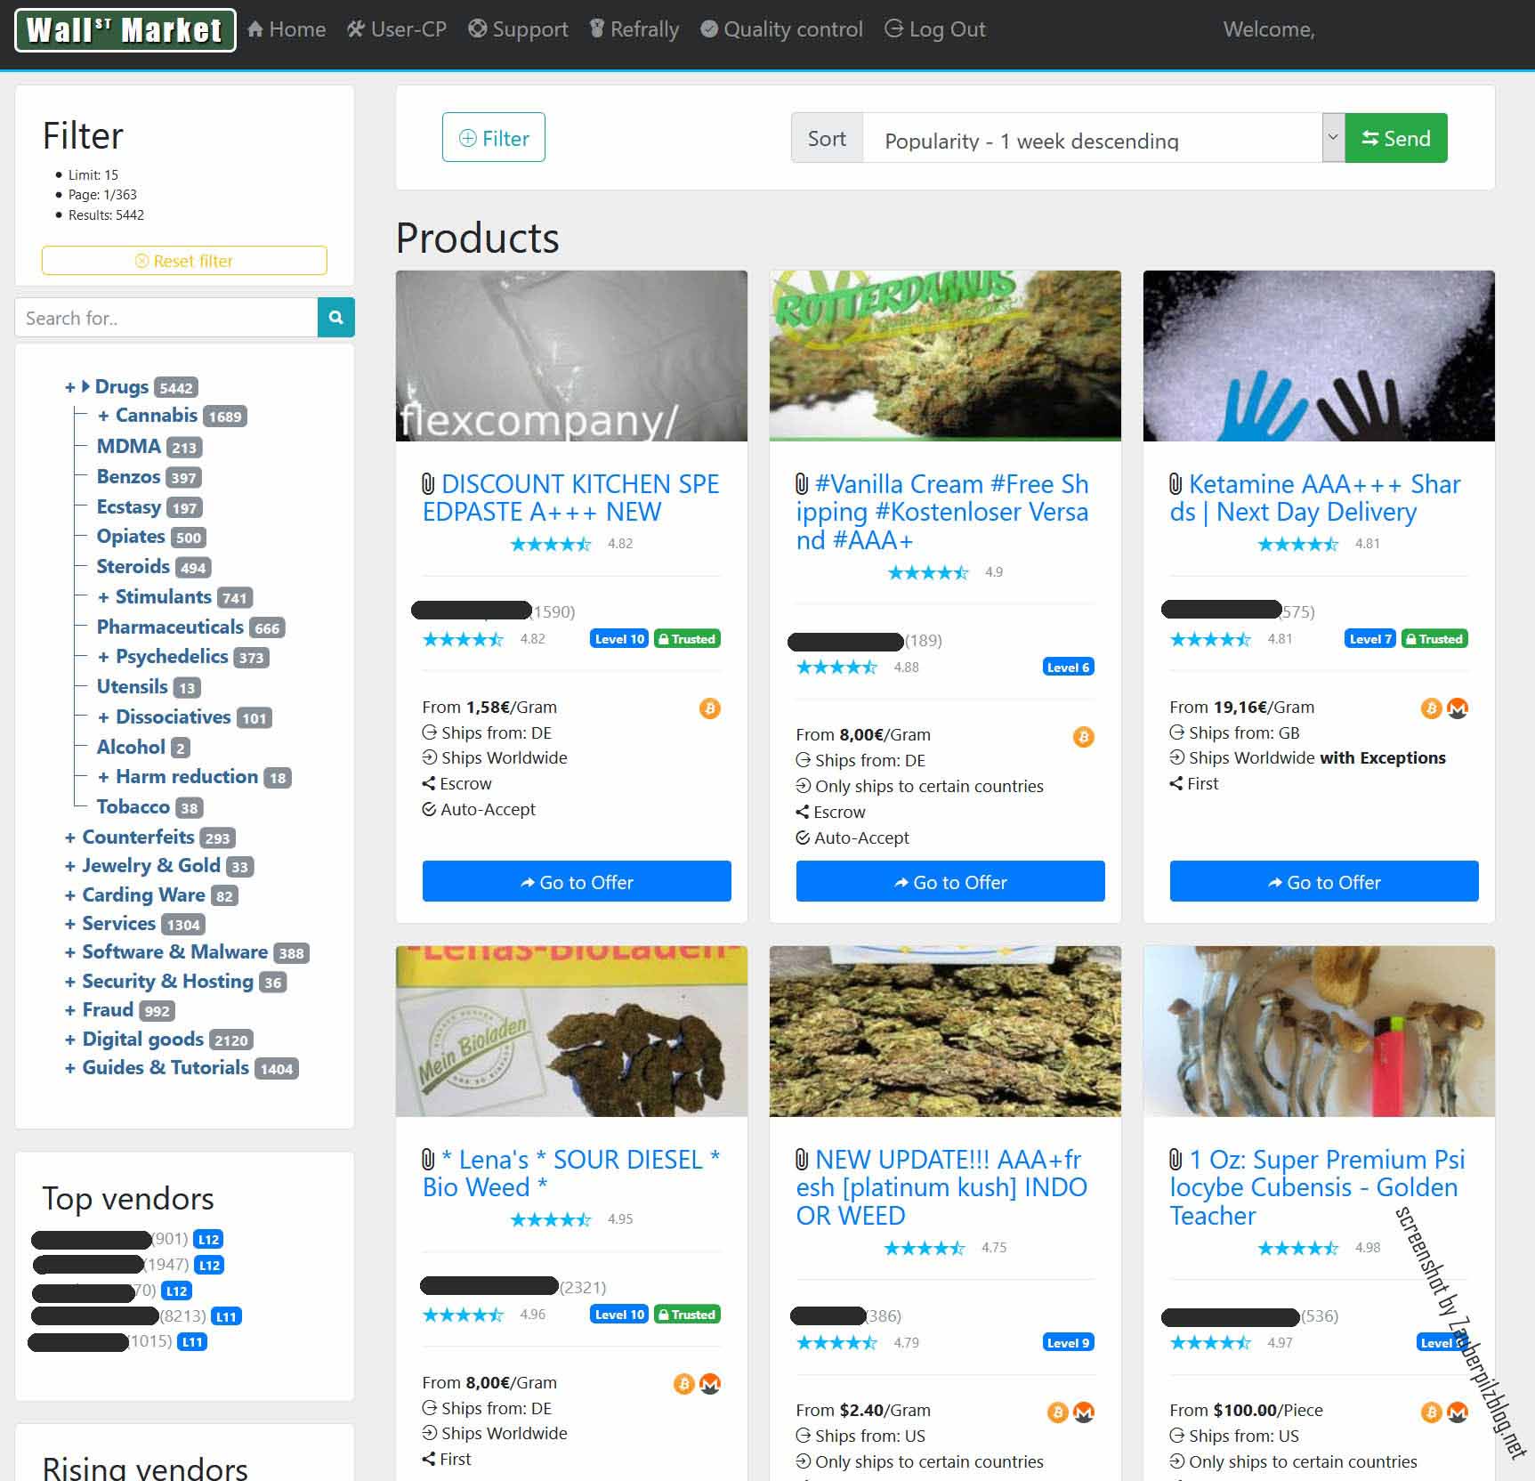Click the Bitcoin icon on platinum kush listing

click(x=1058, y=1412)
